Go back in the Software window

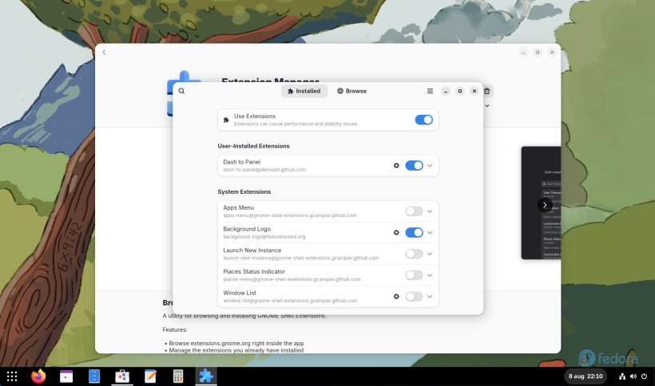(x=104, y=53)
